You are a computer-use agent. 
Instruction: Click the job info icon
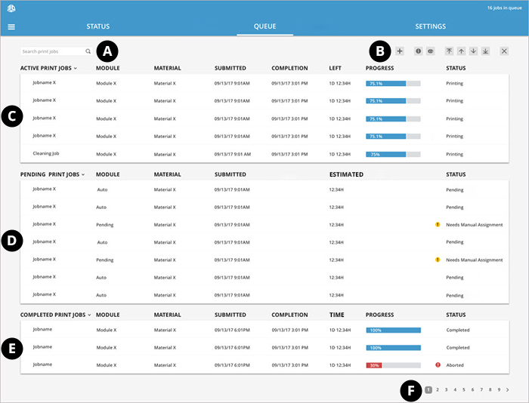pos(418,51)
